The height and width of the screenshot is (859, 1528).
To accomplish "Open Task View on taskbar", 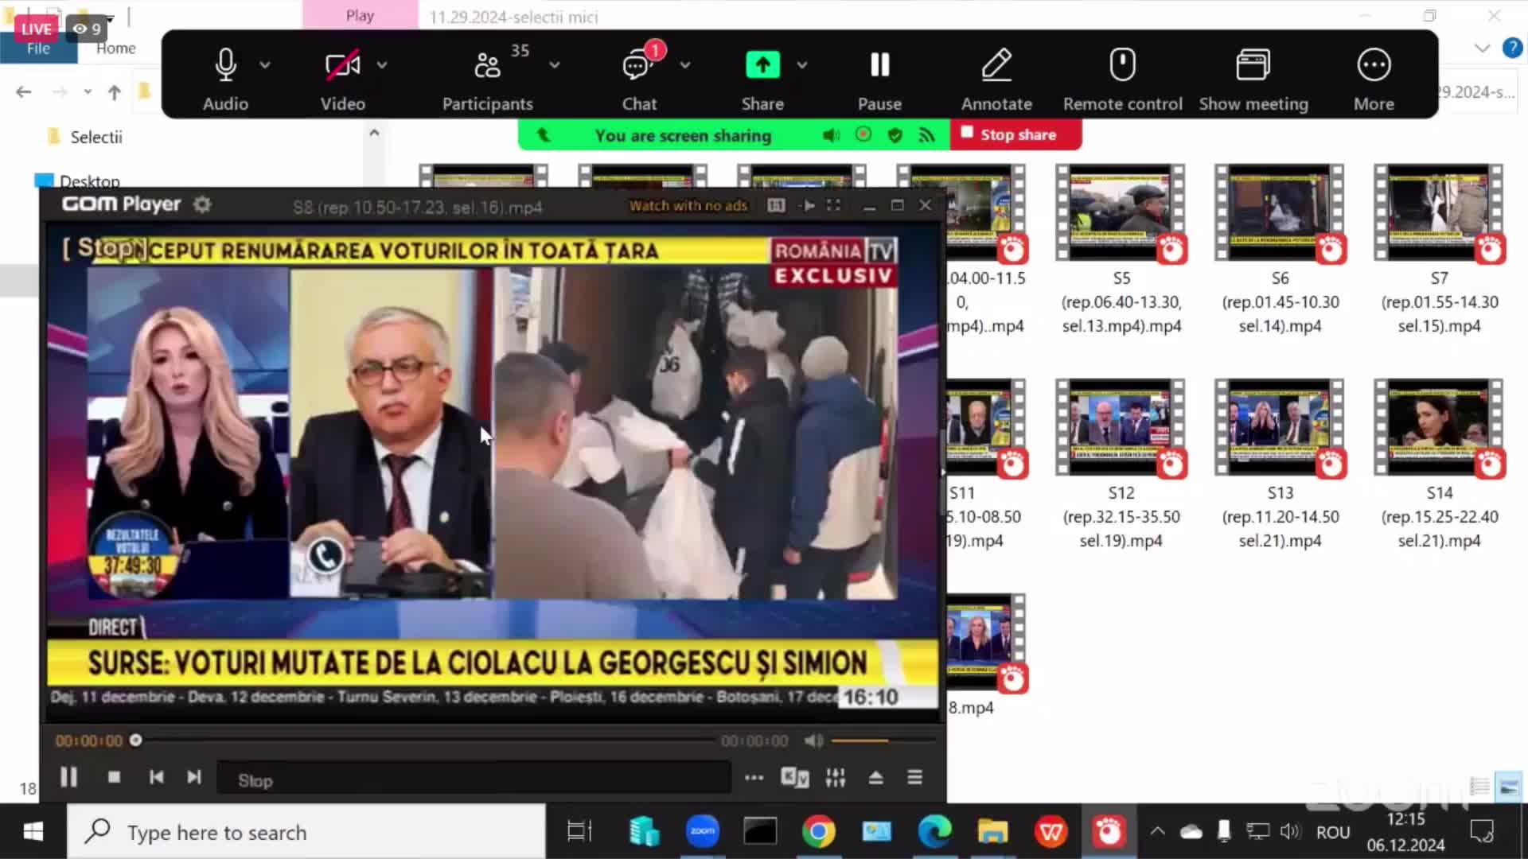I will 579,832.
